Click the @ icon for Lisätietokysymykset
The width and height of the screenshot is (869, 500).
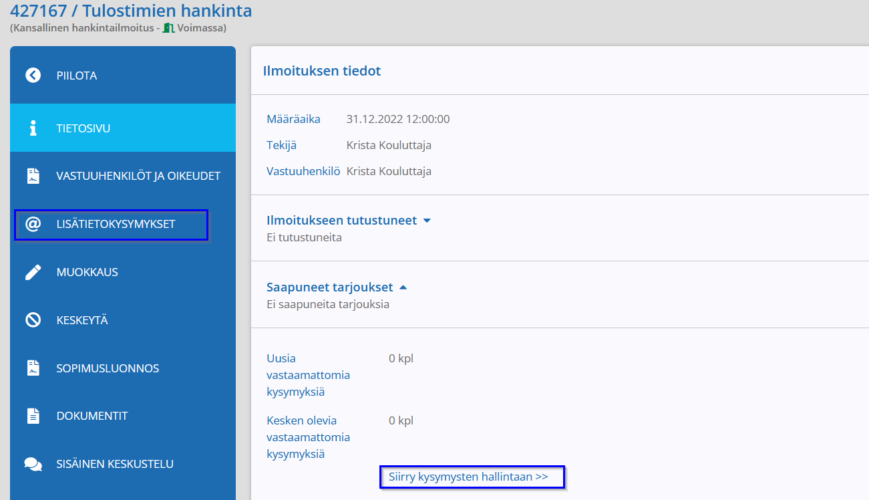[33, 224]
